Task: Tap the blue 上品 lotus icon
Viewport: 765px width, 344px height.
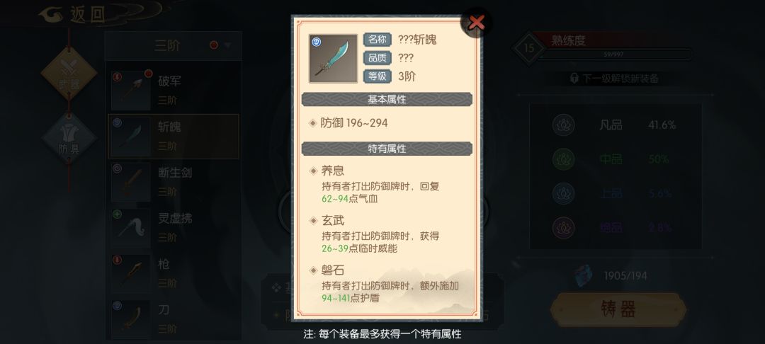Action: pyautogui.click(x=564, y=193)
